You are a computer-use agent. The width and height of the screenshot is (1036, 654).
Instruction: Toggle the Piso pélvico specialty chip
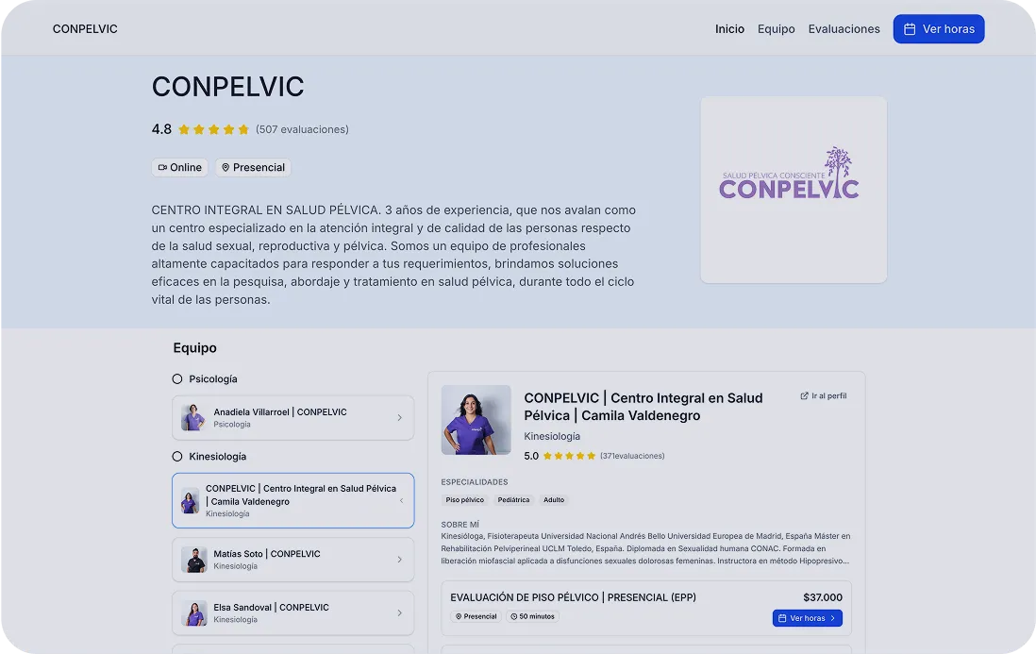click(x=464, y=500)
